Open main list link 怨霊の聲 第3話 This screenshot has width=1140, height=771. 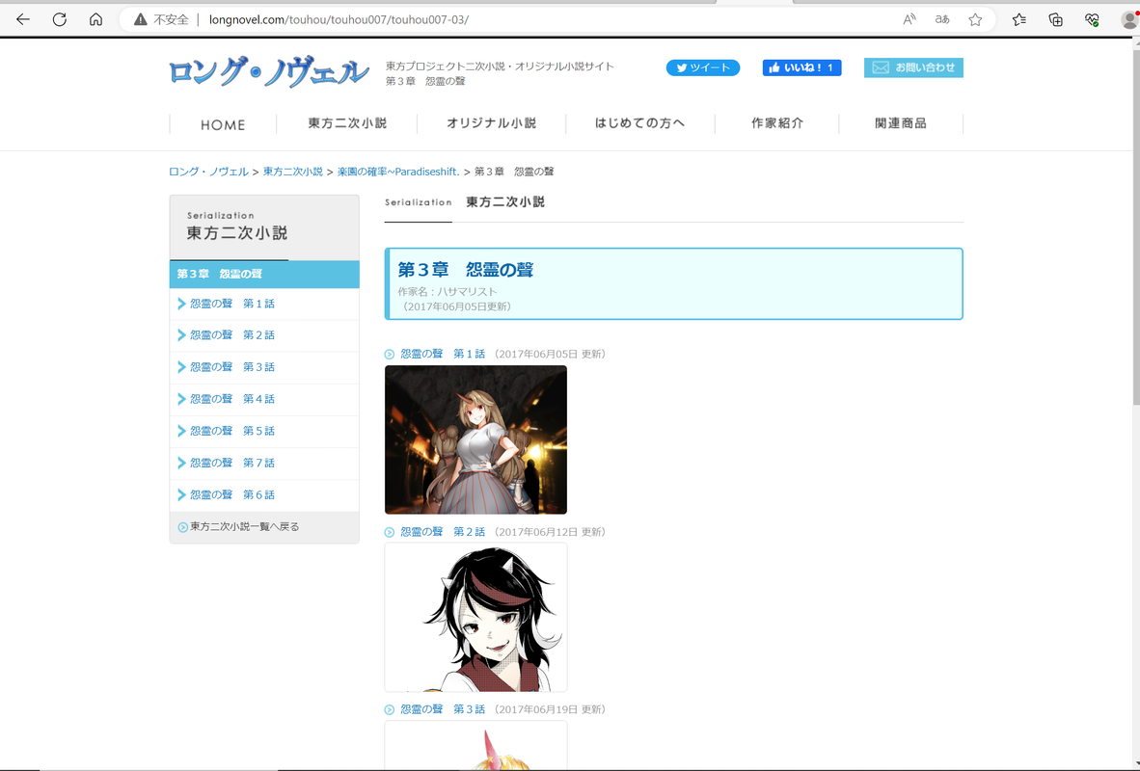coord(443,709)
